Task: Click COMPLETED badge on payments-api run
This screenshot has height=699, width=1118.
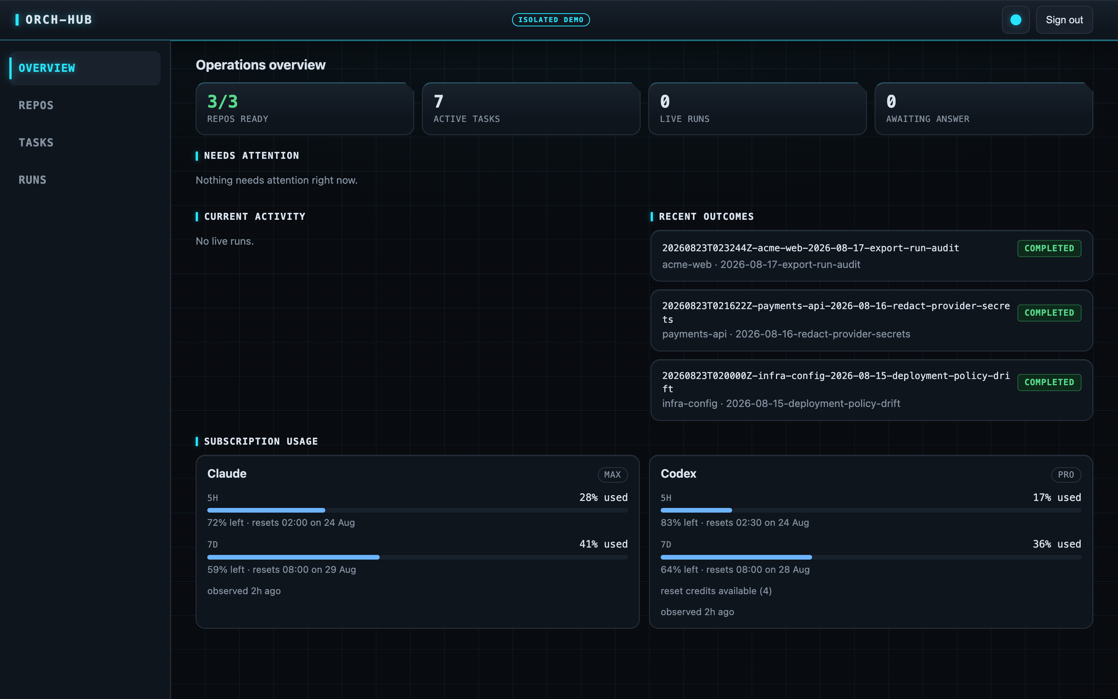Action: (1049, 313)
